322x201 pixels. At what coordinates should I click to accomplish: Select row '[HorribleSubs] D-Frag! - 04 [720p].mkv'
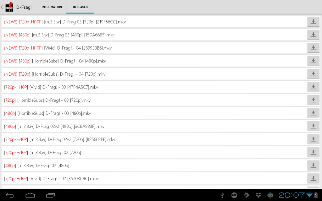tap(154, 74)
